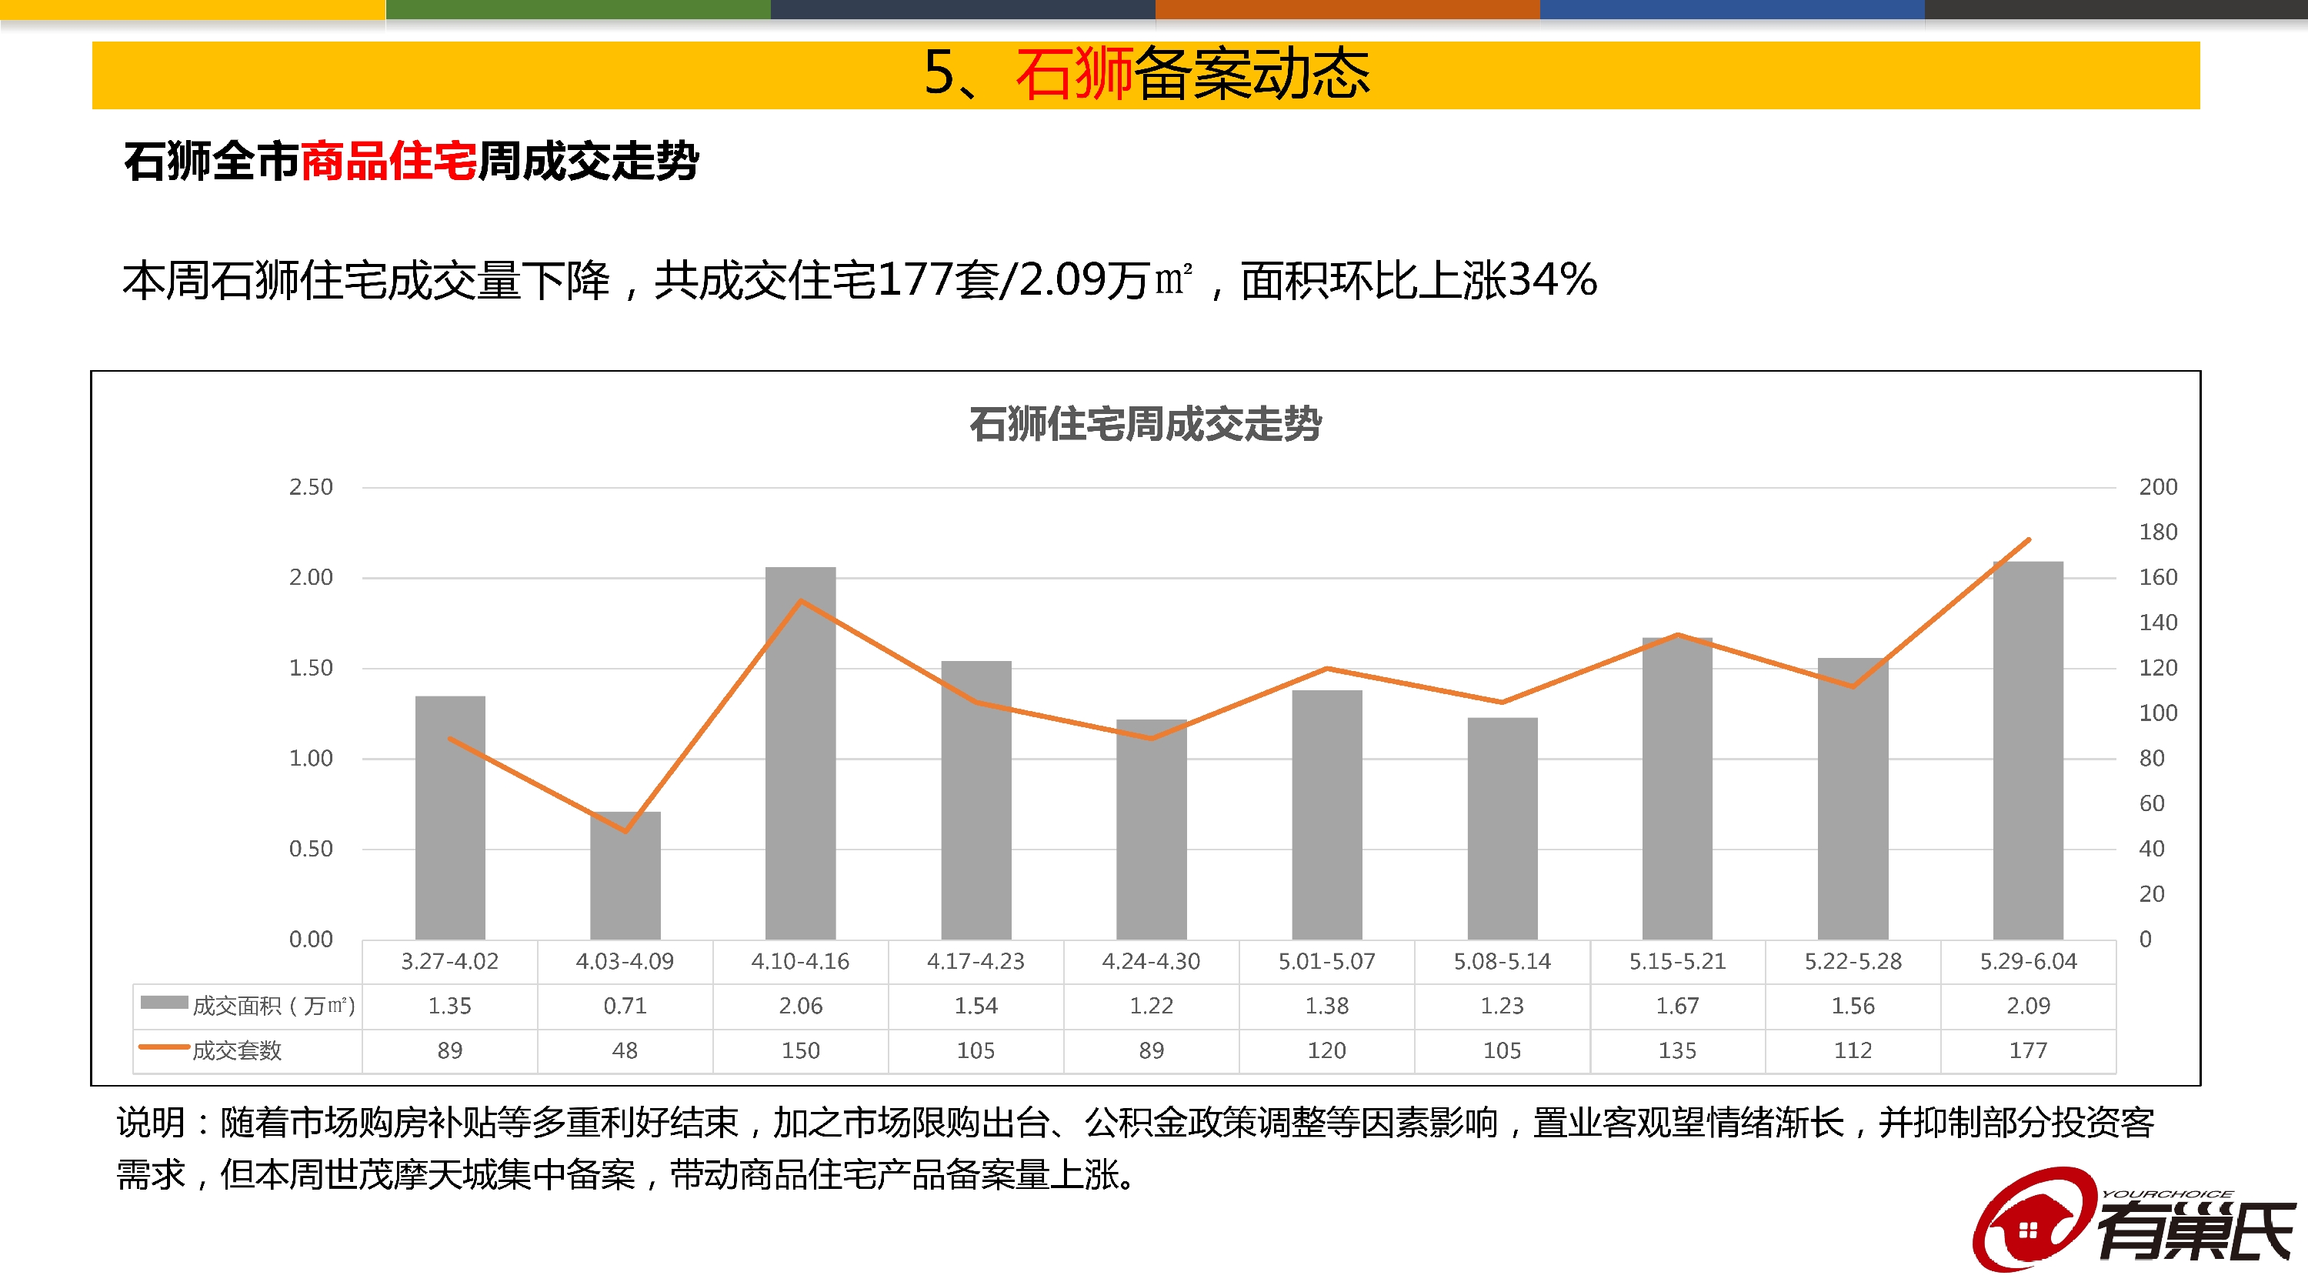This screenshot has height=1282, width=2308.
Task: Click the date label 4.10-4.16
Action: tap(800, 961)
